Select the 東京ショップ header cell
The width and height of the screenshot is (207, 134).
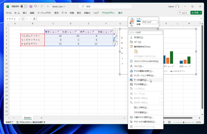coord(53,32)
